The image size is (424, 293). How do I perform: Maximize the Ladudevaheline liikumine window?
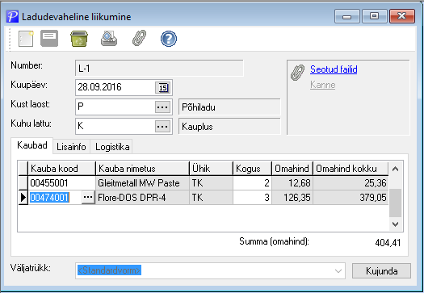tap(374, 16)
